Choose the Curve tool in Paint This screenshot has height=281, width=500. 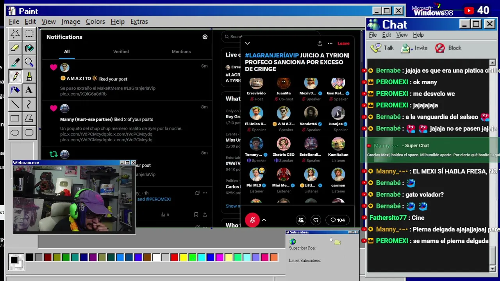pyautogui.click(x=29, y=104)
